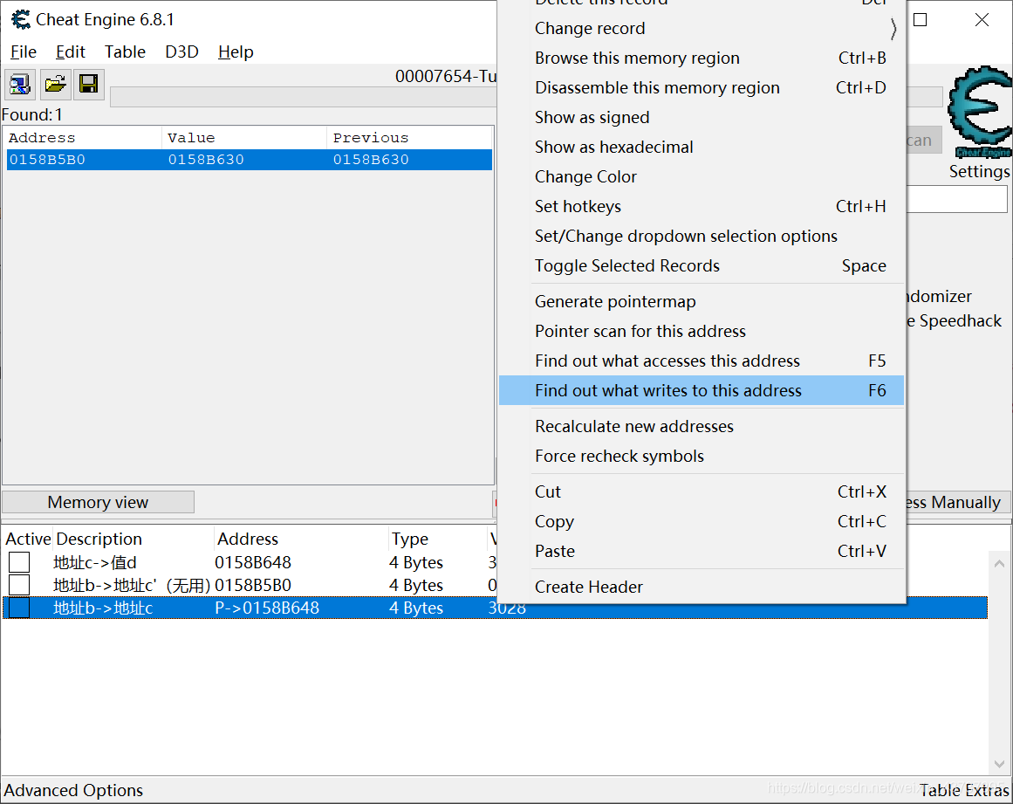Screen dimensions: 1013x804
Task: Select the 地址b->地址c' (无用) description
Action: (x=132, y=585)
